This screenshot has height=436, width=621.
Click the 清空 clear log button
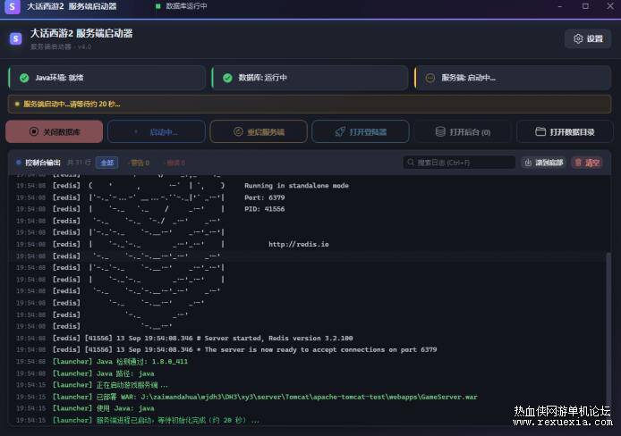(587, 163)
